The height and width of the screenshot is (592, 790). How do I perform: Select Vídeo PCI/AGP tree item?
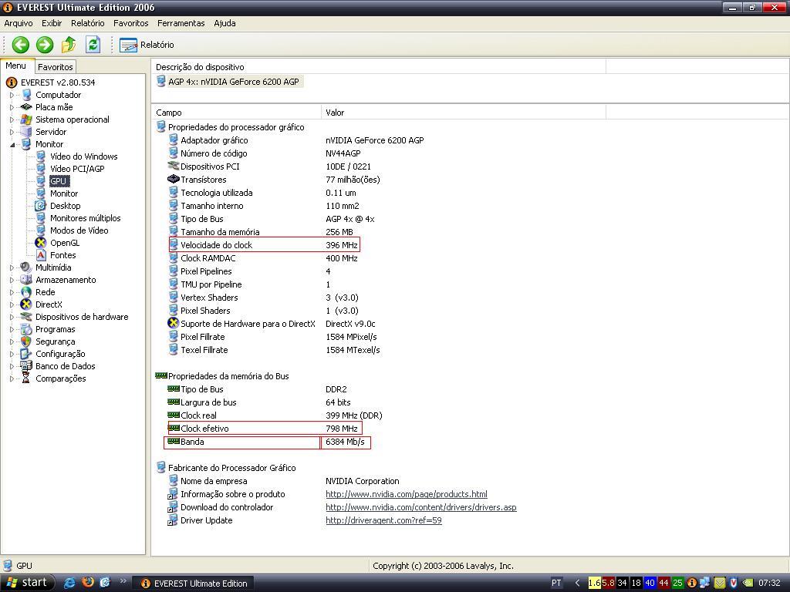click(x=77, y=169)
